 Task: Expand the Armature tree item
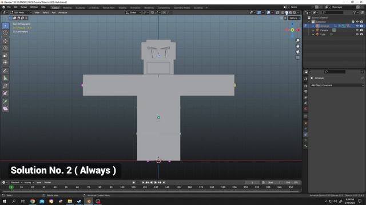[313, 26]
